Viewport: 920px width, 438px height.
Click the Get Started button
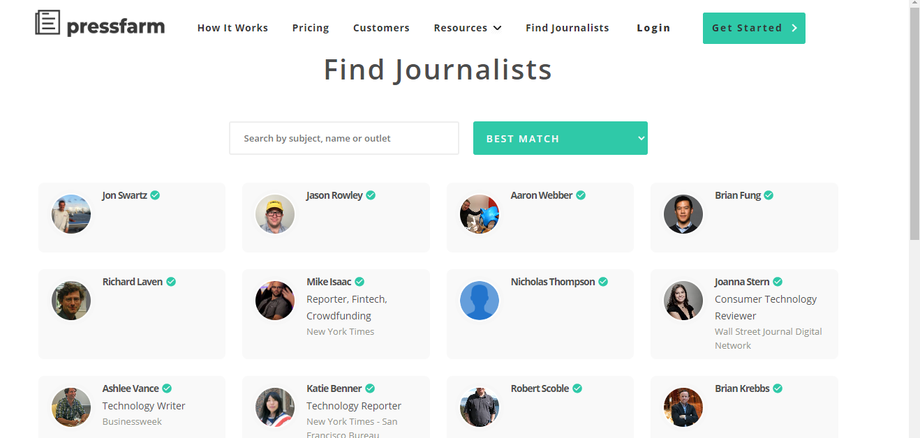pyautogui.click(x=754, y=28)
